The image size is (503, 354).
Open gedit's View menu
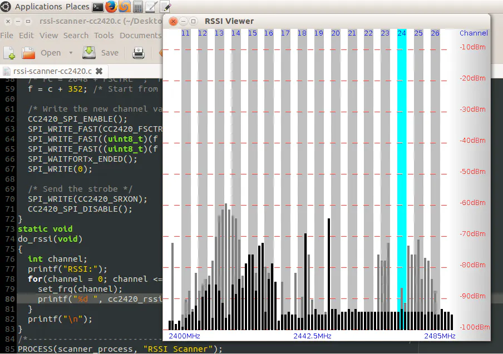tap(49, 36)
